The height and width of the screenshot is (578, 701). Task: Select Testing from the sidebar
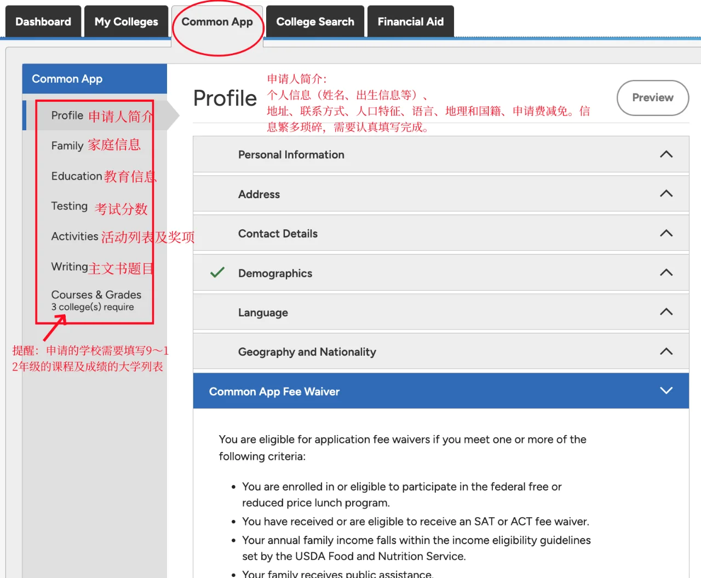[x=69, y=206]
